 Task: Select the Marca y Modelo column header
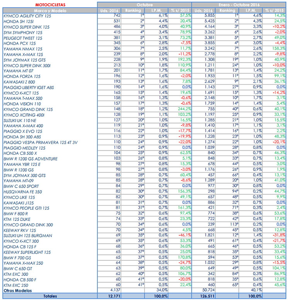49,10
